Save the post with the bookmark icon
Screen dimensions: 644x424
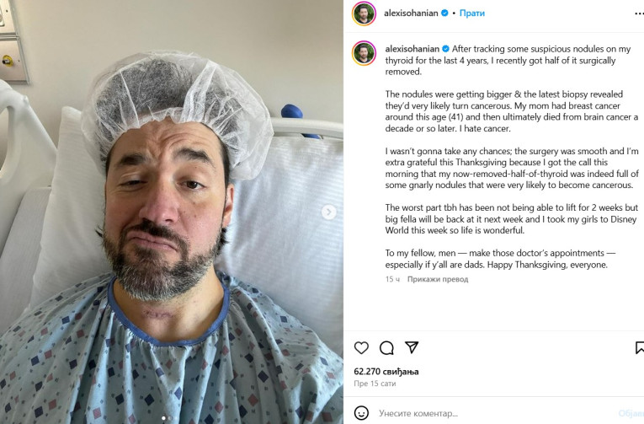(x=640, y=348)
